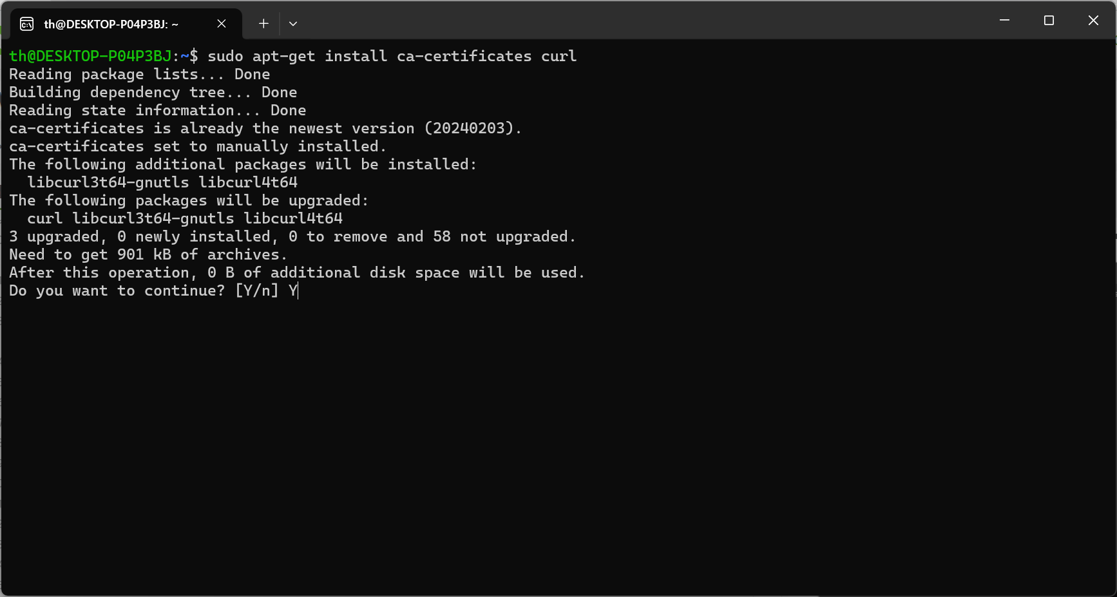Image resolution: width=1117 pixels, height=597 pixels.
Task: Select the tilde home path in the prompt
Action: pos(184,56)
